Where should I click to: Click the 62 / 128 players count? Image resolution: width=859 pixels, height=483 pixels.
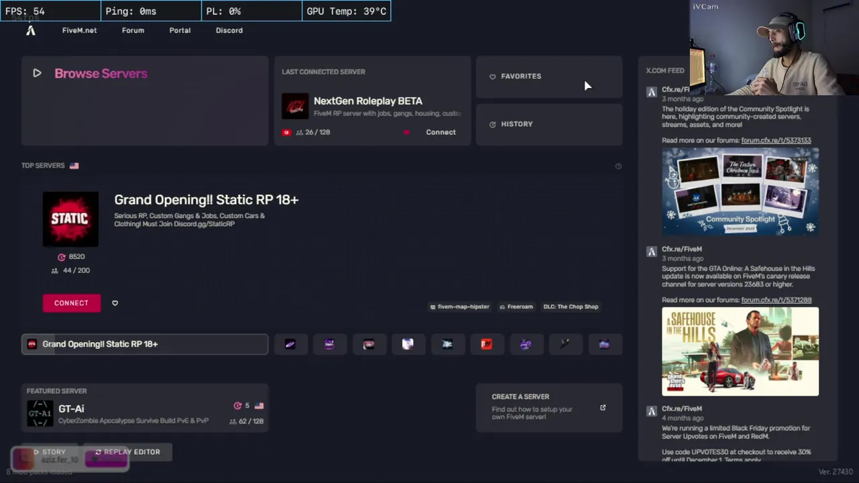click(246, 421)
